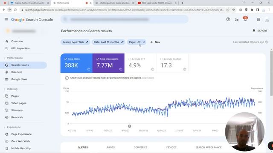This screenshot has width=273, height=153.
Task: Switch to the Countries tab
Action: (140, 147)
